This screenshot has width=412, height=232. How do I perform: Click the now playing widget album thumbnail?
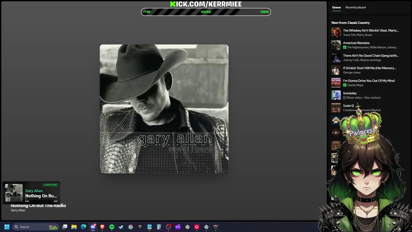coord(14,193)
